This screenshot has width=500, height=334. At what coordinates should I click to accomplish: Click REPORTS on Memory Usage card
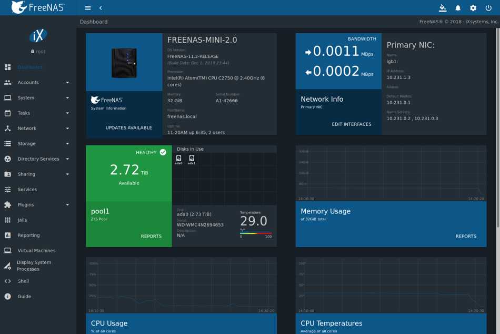(466, 237)
